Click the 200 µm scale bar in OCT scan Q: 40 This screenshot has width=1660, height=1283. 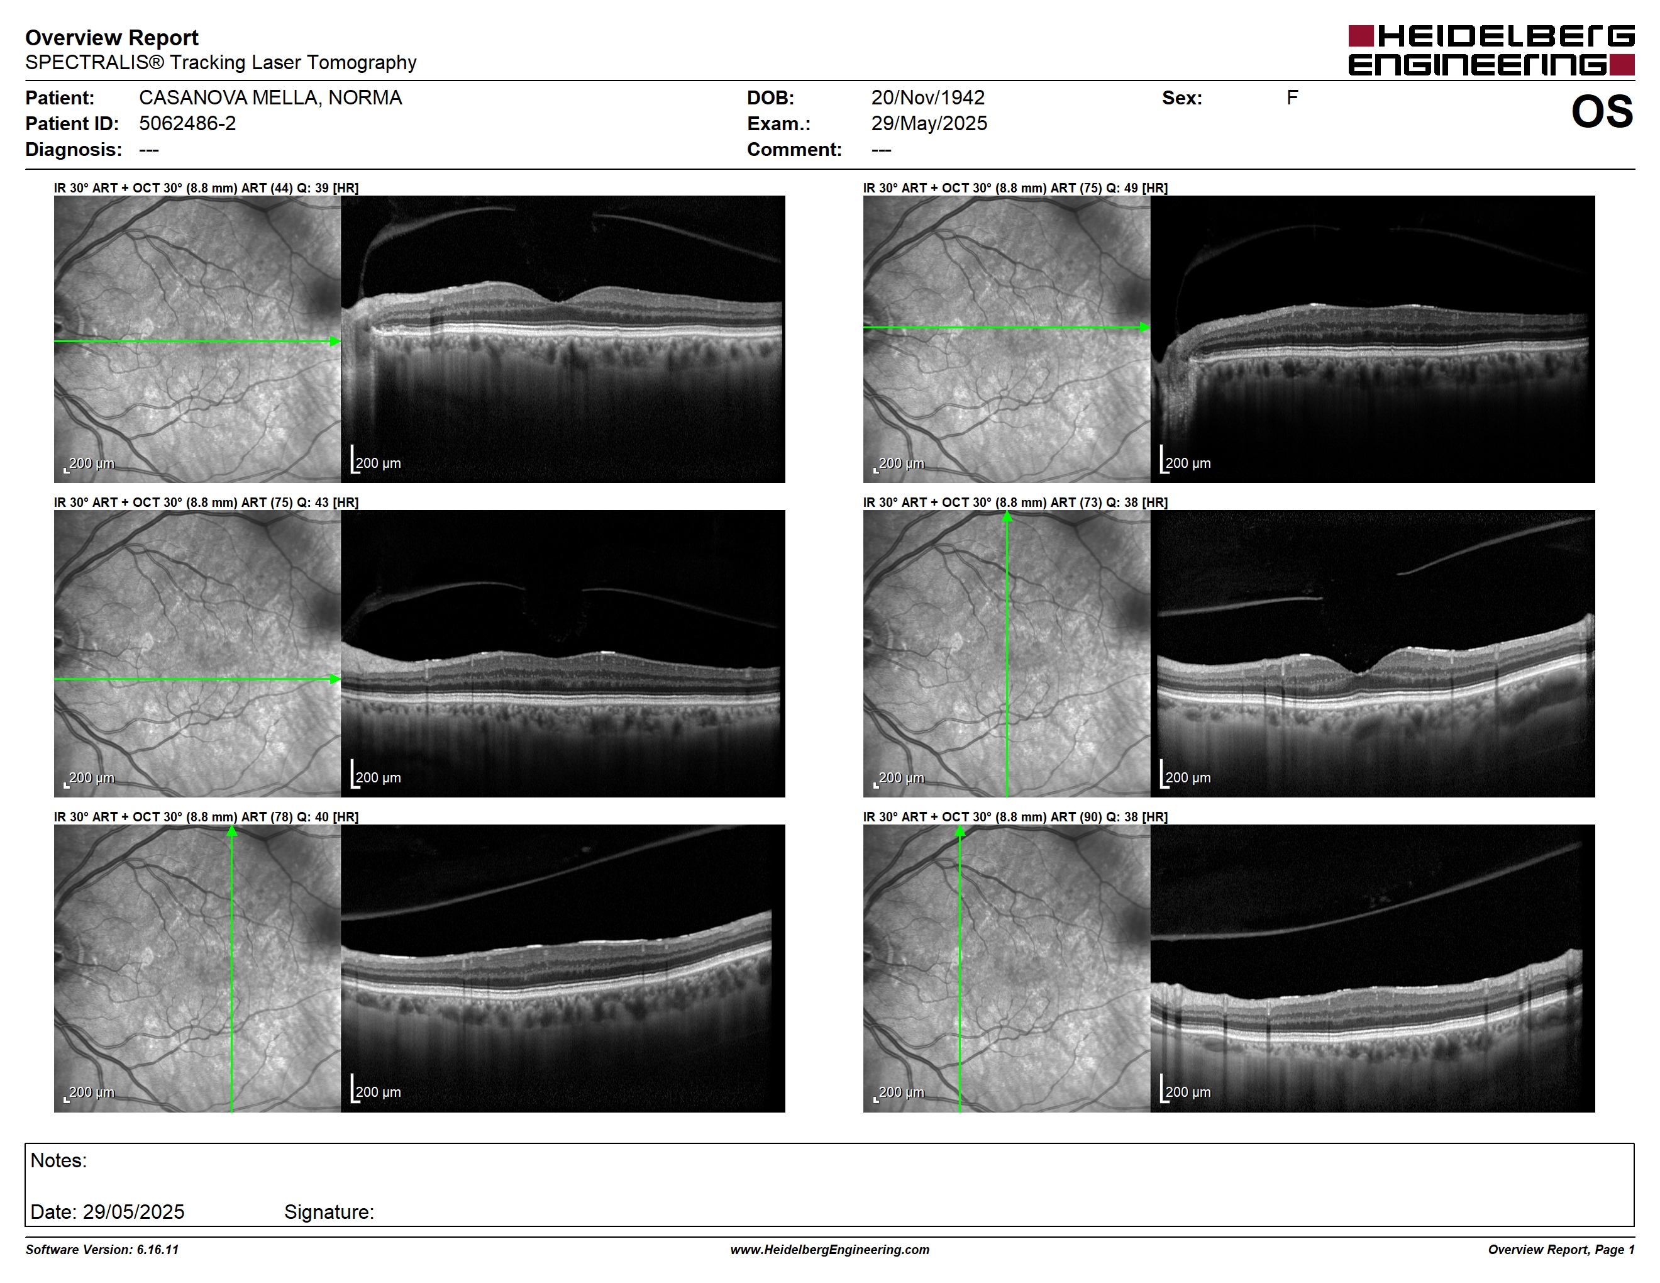(375, 1089)
